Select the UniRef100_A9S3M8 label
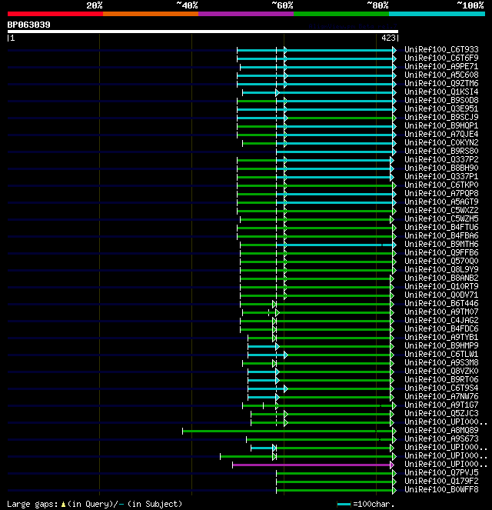Image resolution: width=492 pixels, height=510 pixels. [x=441, y=362]
